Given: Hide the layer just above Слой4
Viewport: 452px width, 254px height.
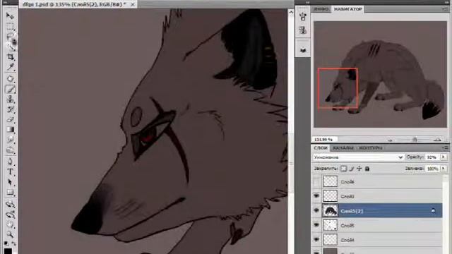Looking at the screenshot, I should coord(316,225).
